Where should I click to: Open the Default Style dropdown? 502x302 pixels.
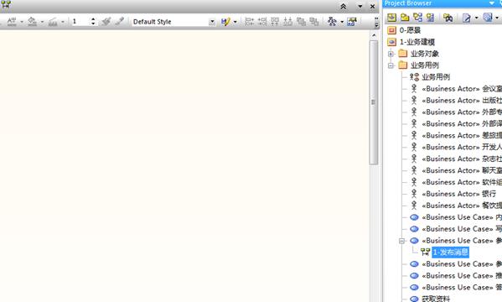[x=212, y=22]
